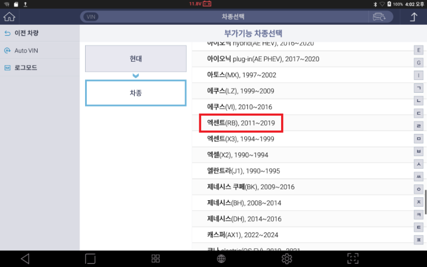Open the app grid icon in bottom bar

pyautogui.click(x=155, y=259)
